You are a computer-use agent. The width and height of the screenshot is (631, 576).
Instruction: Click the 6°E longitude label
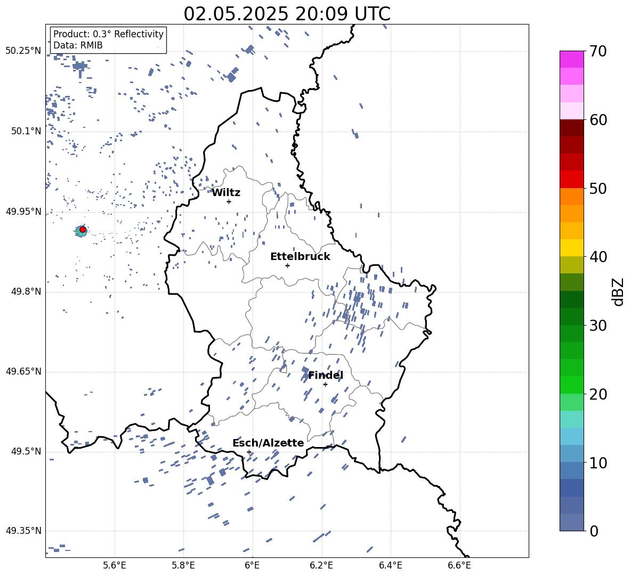point(252,565)
